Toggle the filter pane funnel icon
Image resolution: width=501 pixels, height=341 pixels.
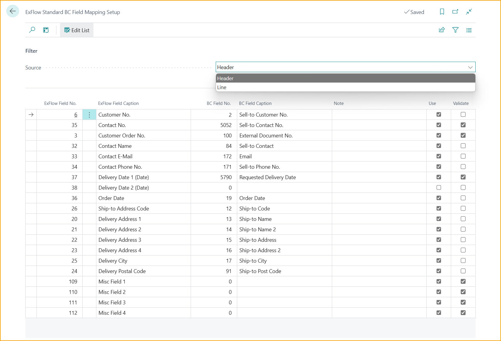point(455,30)
